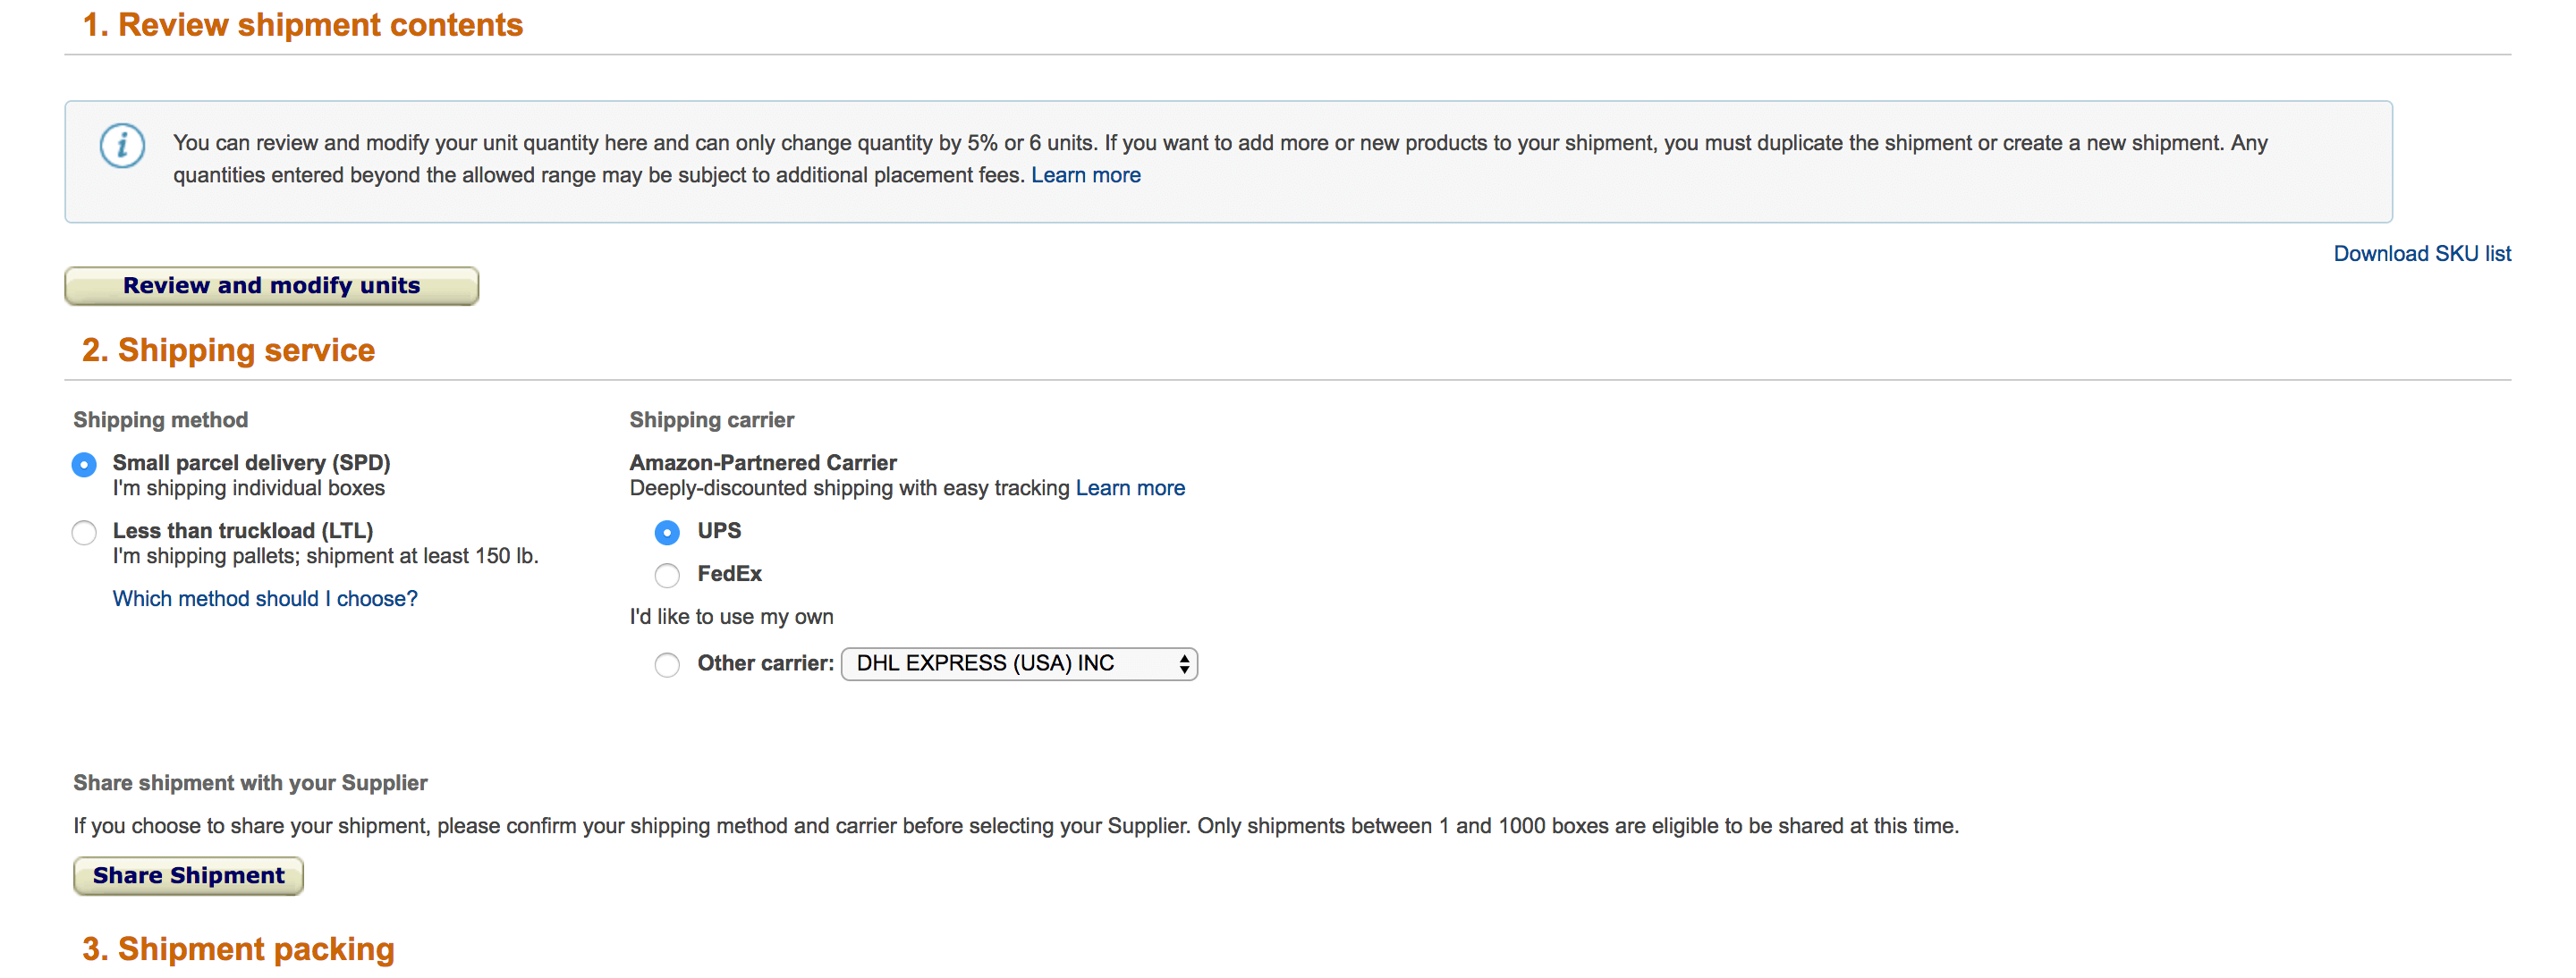Click the Download SKU list link

(2421, 254)
